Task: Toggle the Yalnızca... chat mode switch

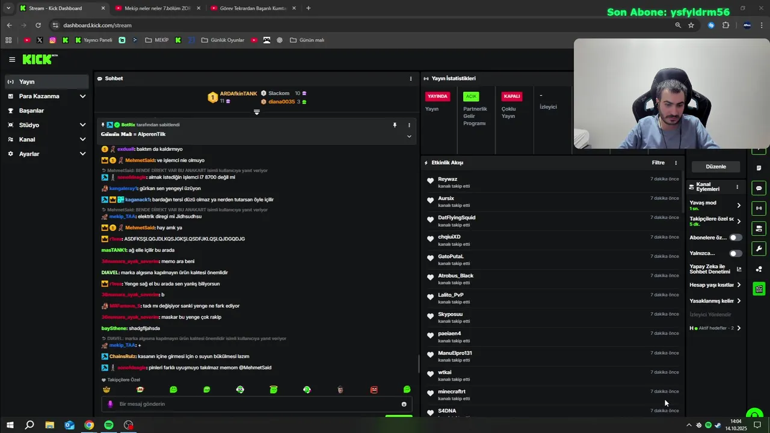Action: 735,253
